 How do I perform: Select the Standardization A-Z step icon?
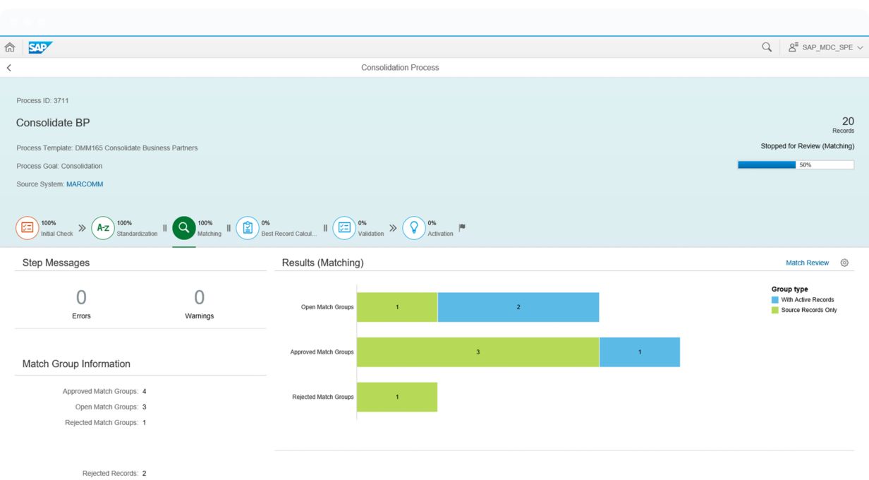tap(102, 228)
